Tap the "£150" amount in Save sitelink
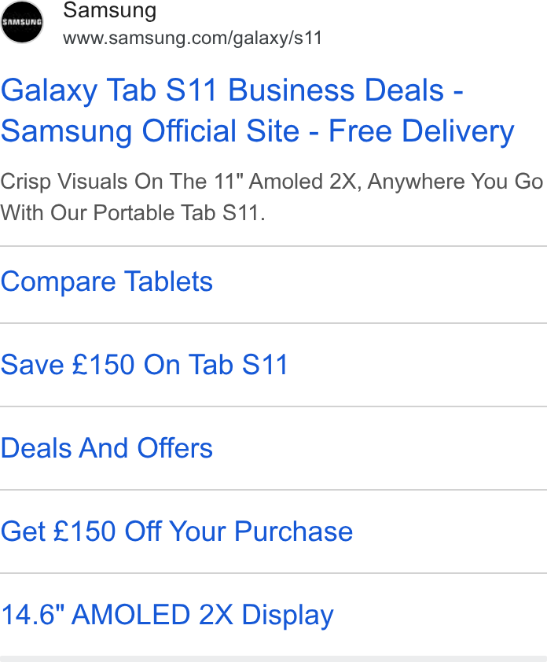The width and height of the screenshot is (547, 662). click(x=104, y=365)
